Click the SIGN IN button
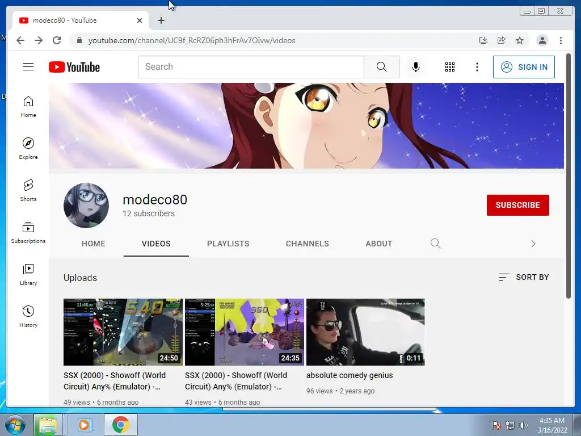This screenshot has width=581, height=436. [x=524, y=67]
